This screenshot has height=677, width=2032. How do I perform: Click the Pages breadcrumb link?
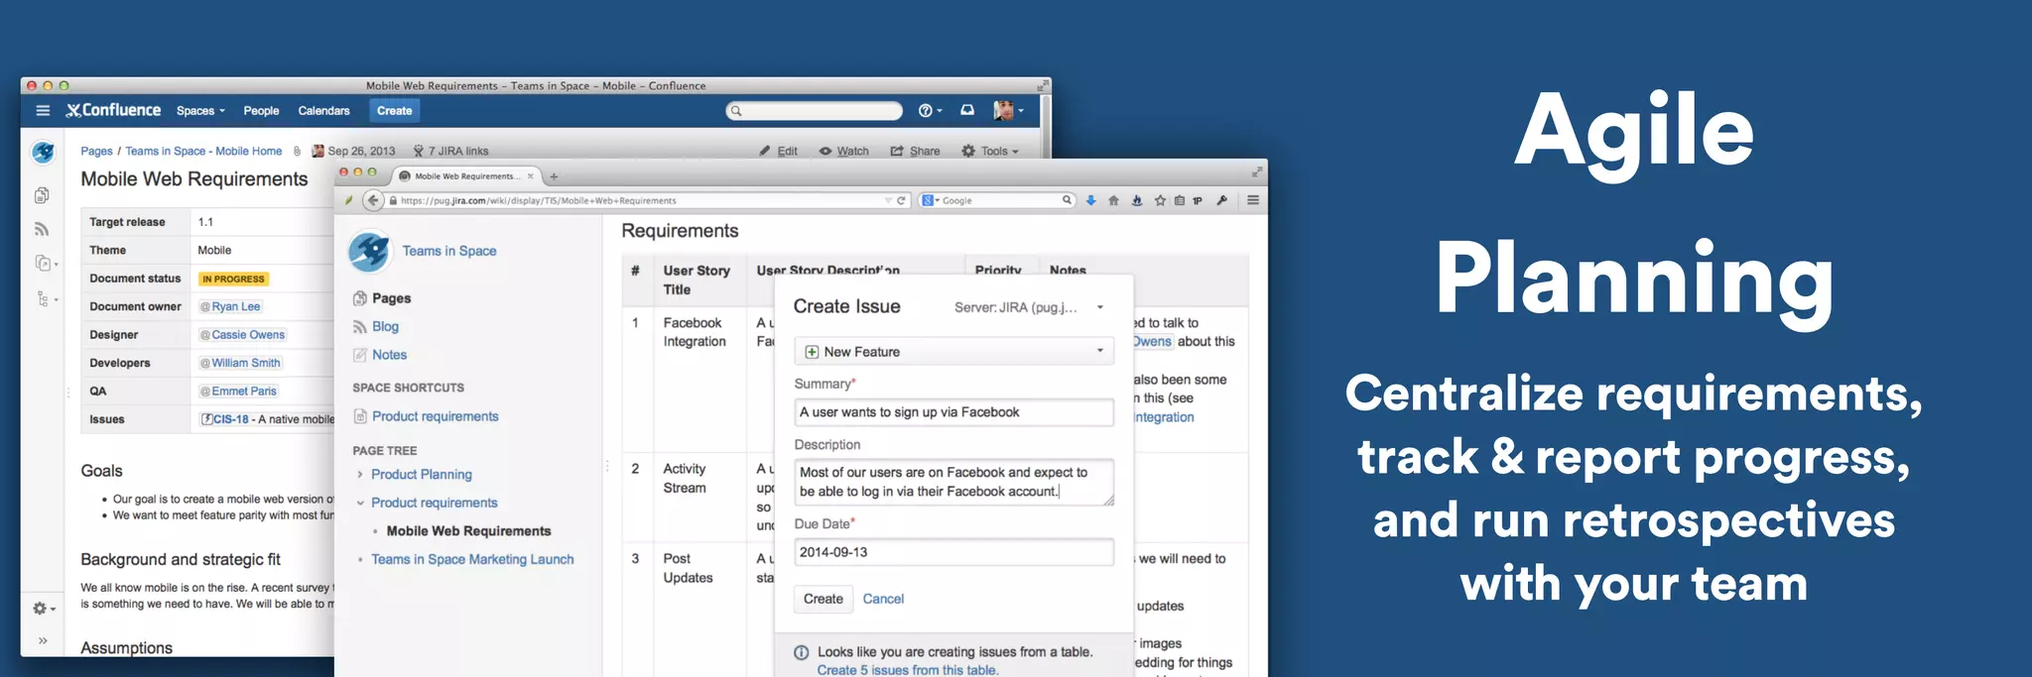(96, 152)
